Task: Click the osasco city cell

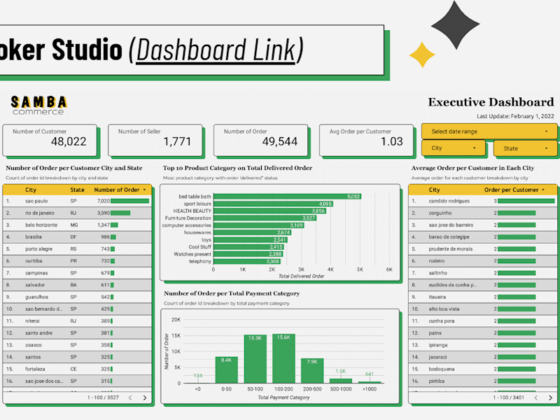Action: [x=33, y=345]
